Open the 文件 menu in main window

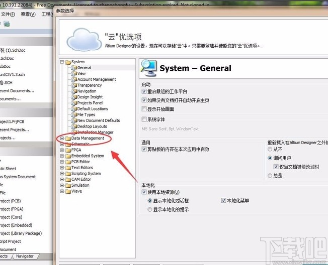pos(8,14)
